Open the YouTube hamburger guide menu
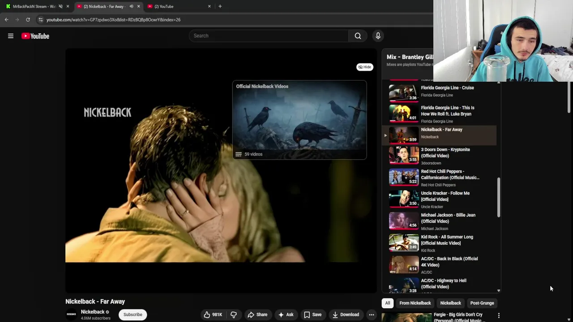Viewport: 573px width, 322px height. click(11, 36)
